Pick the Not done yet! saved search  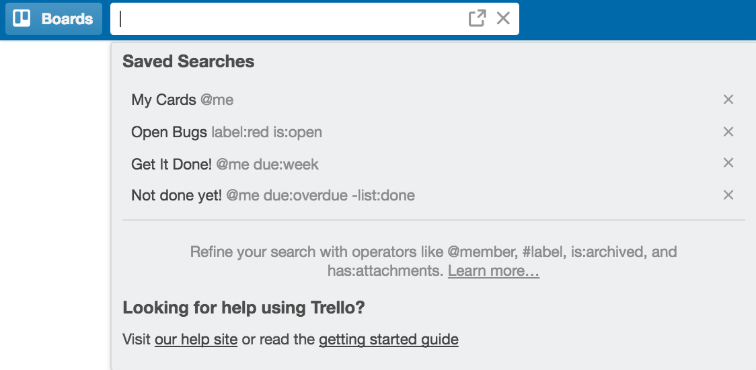[272, 196]
